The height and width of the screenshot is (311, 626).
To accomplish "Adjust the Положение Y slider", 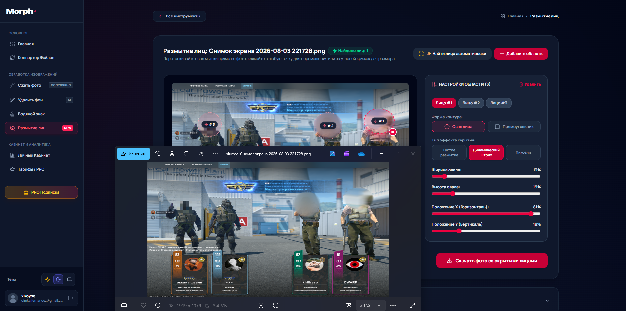I will [486, 231].
